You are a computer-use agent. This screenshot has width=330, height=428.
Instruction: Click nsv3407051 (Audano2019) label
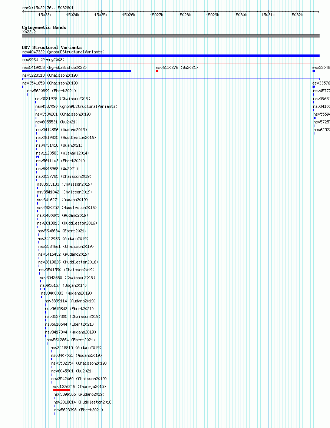(76, 355)
